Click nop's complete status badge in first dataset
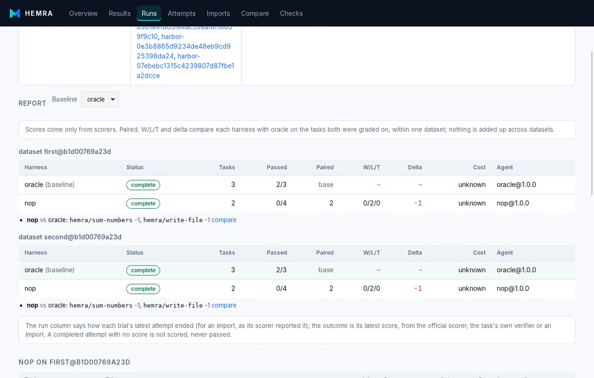594x378 pixels. pyautogui.click(x=143, y=203)
